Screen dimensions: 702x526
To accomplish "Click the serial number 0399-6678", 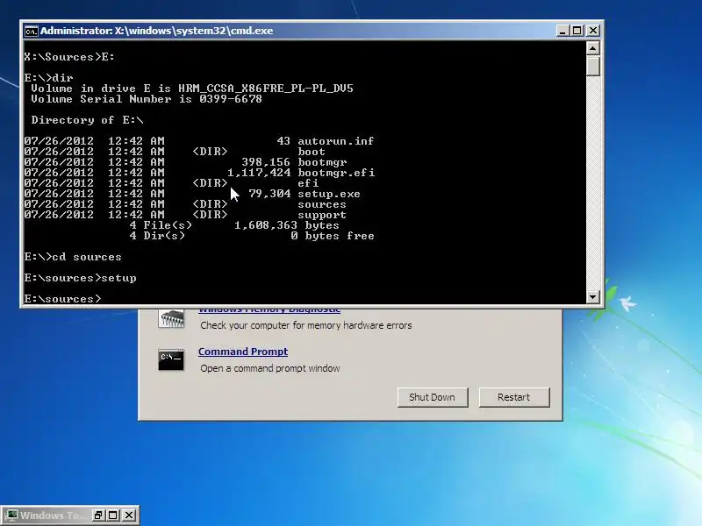I will point(231,99).
